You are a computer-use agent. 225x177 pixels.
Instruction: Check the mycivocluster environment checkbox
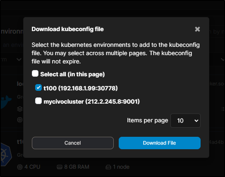coord(38,101)
